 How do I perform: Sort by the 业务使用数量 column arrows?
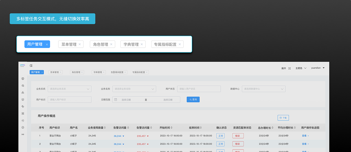coord(105,128)
